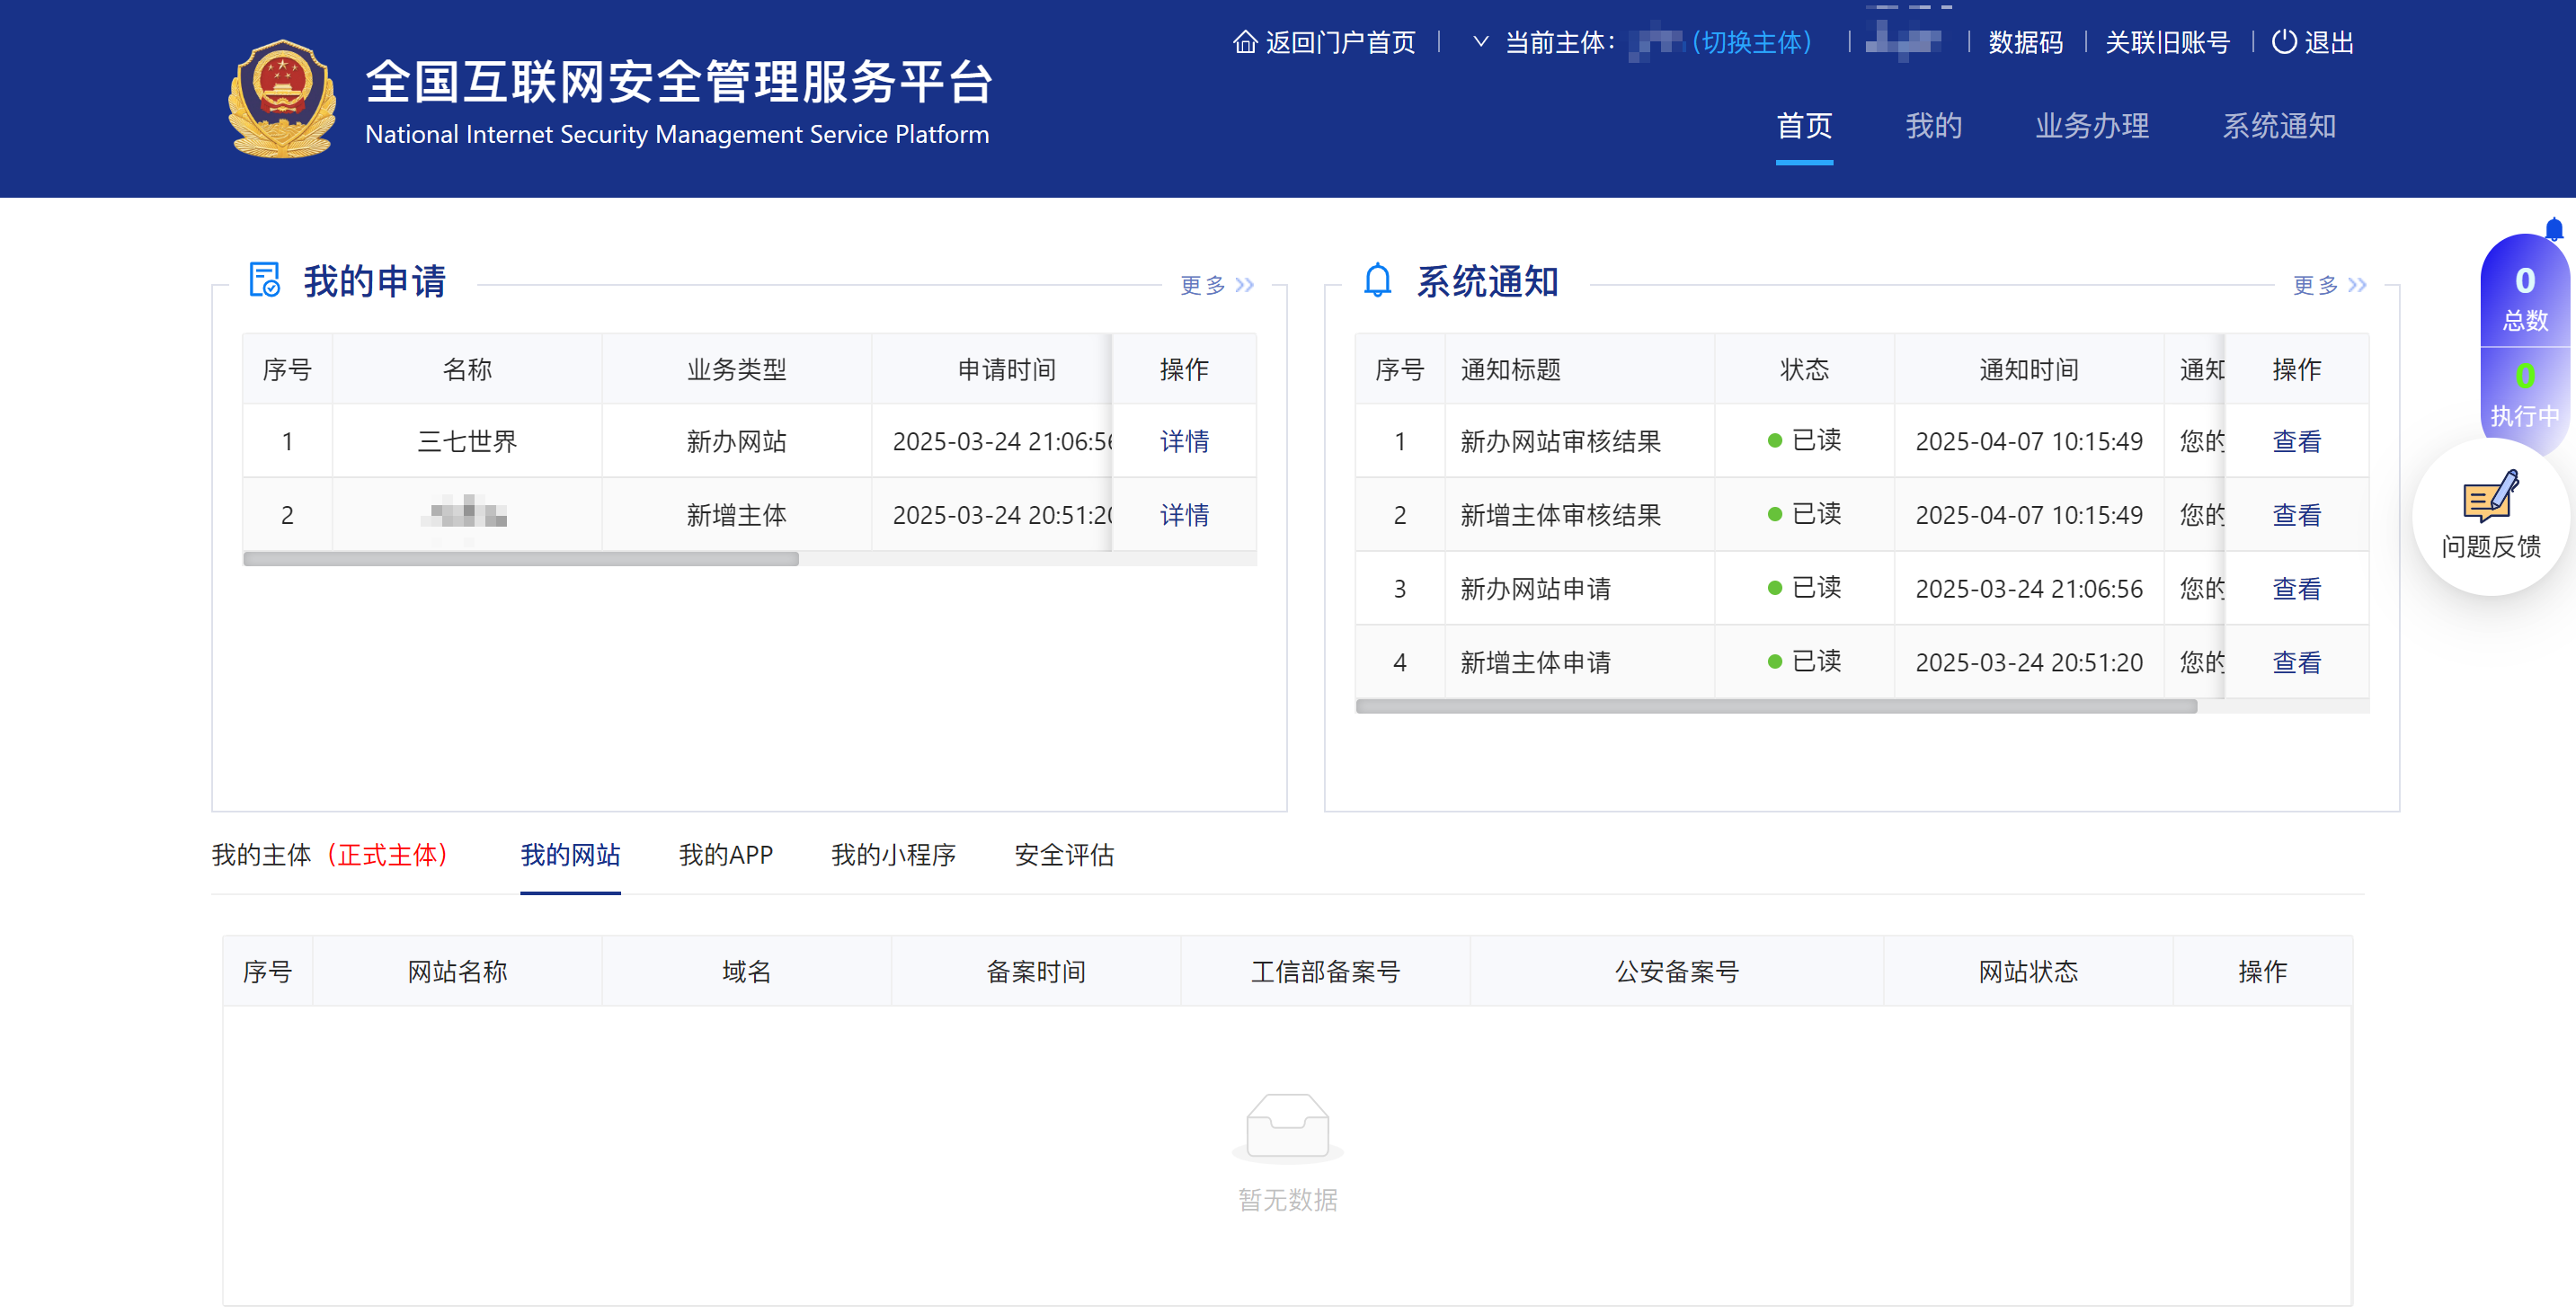Click the empty inbox 暂无数据 icon

1287,1126
